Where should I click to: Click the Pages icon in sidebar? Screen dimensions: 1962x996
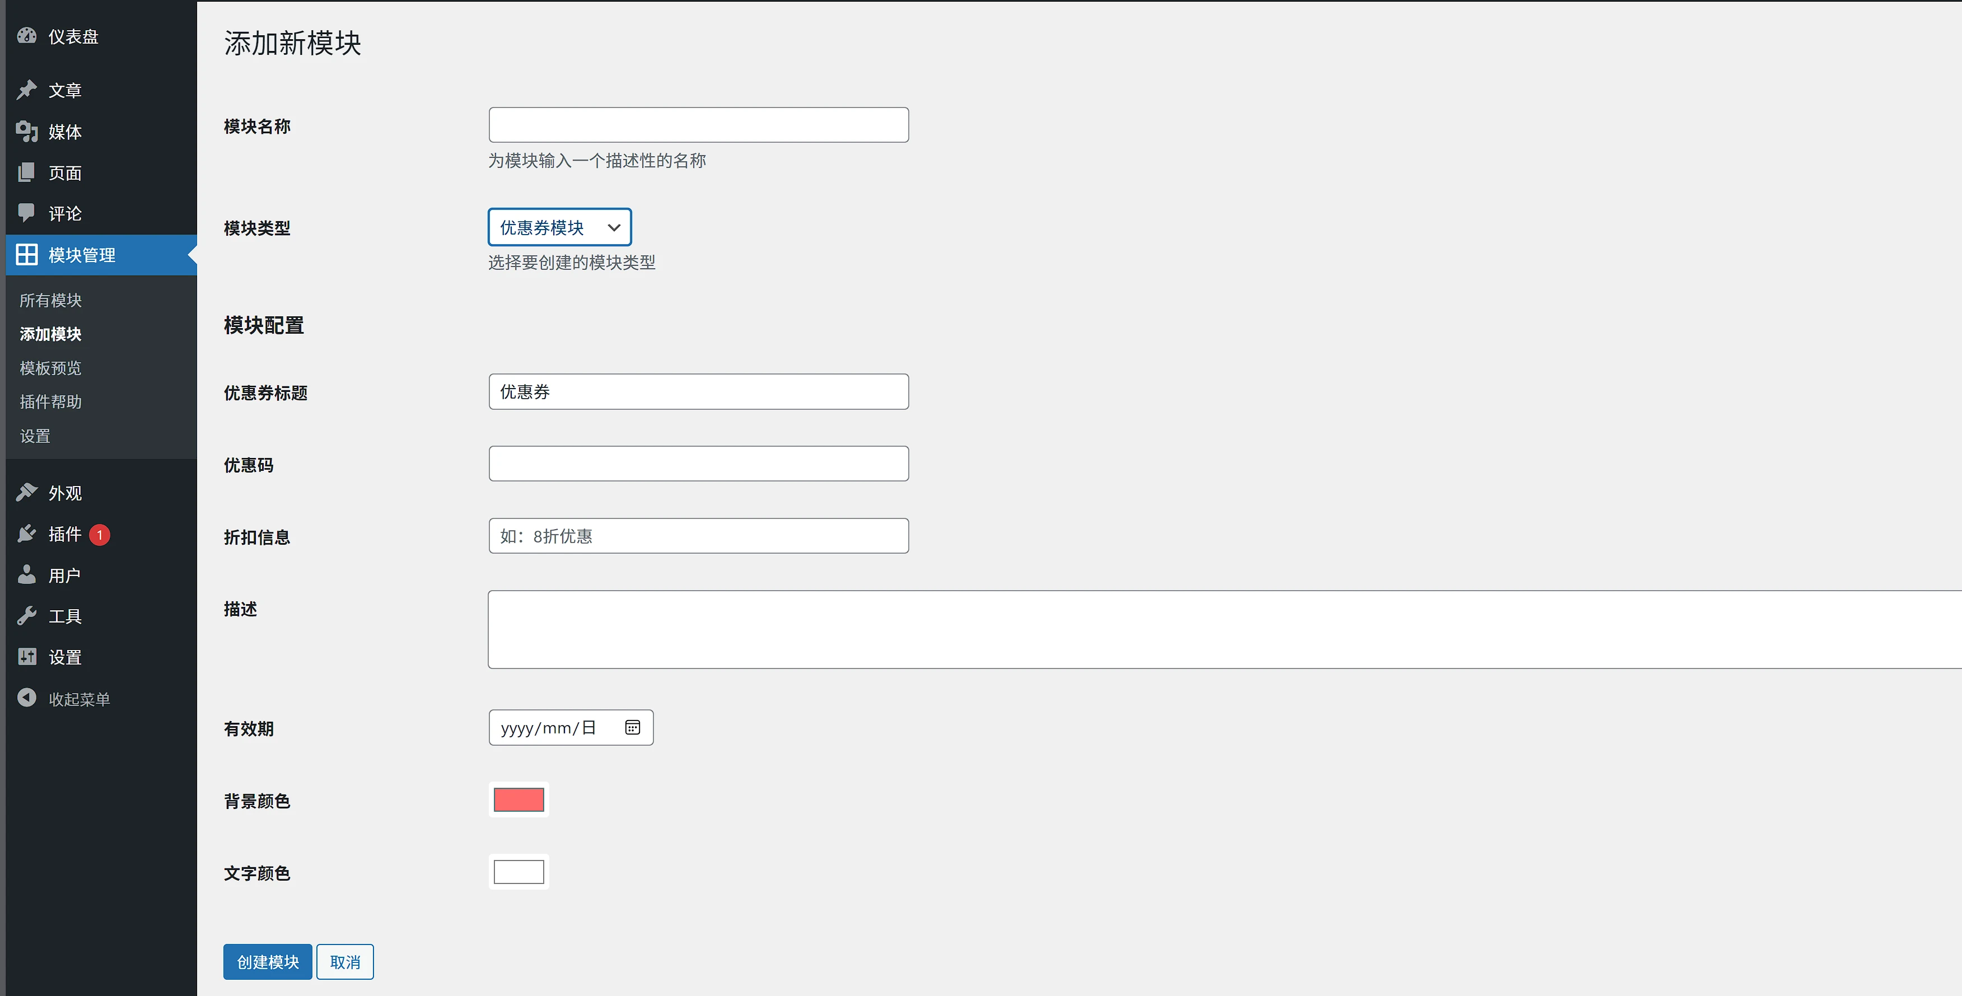pyautogui.click(x=27, y=172)
